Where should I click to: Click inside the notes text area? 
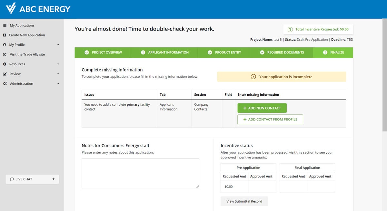140,172
